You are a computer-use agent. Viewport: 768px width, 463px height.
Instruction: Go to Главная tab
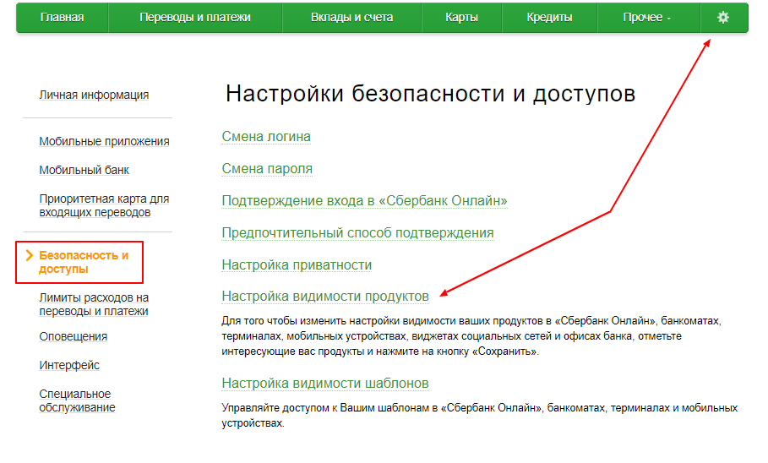coord(62,18)
